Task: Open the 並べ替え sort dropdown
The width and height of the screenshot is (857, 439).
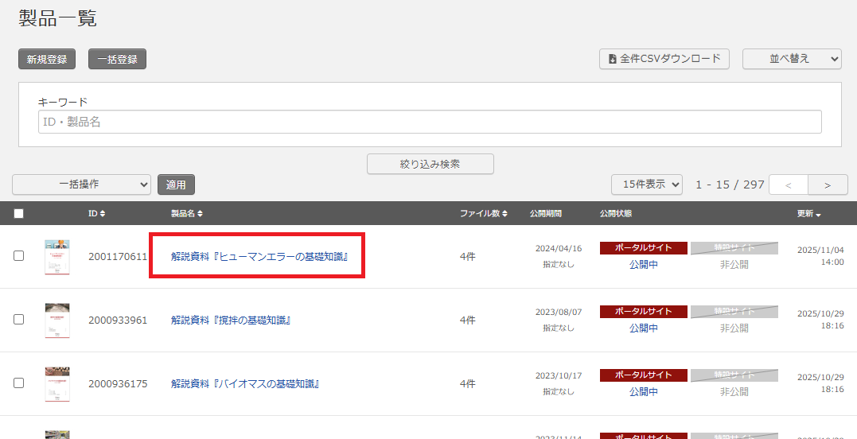Action: 791,59
